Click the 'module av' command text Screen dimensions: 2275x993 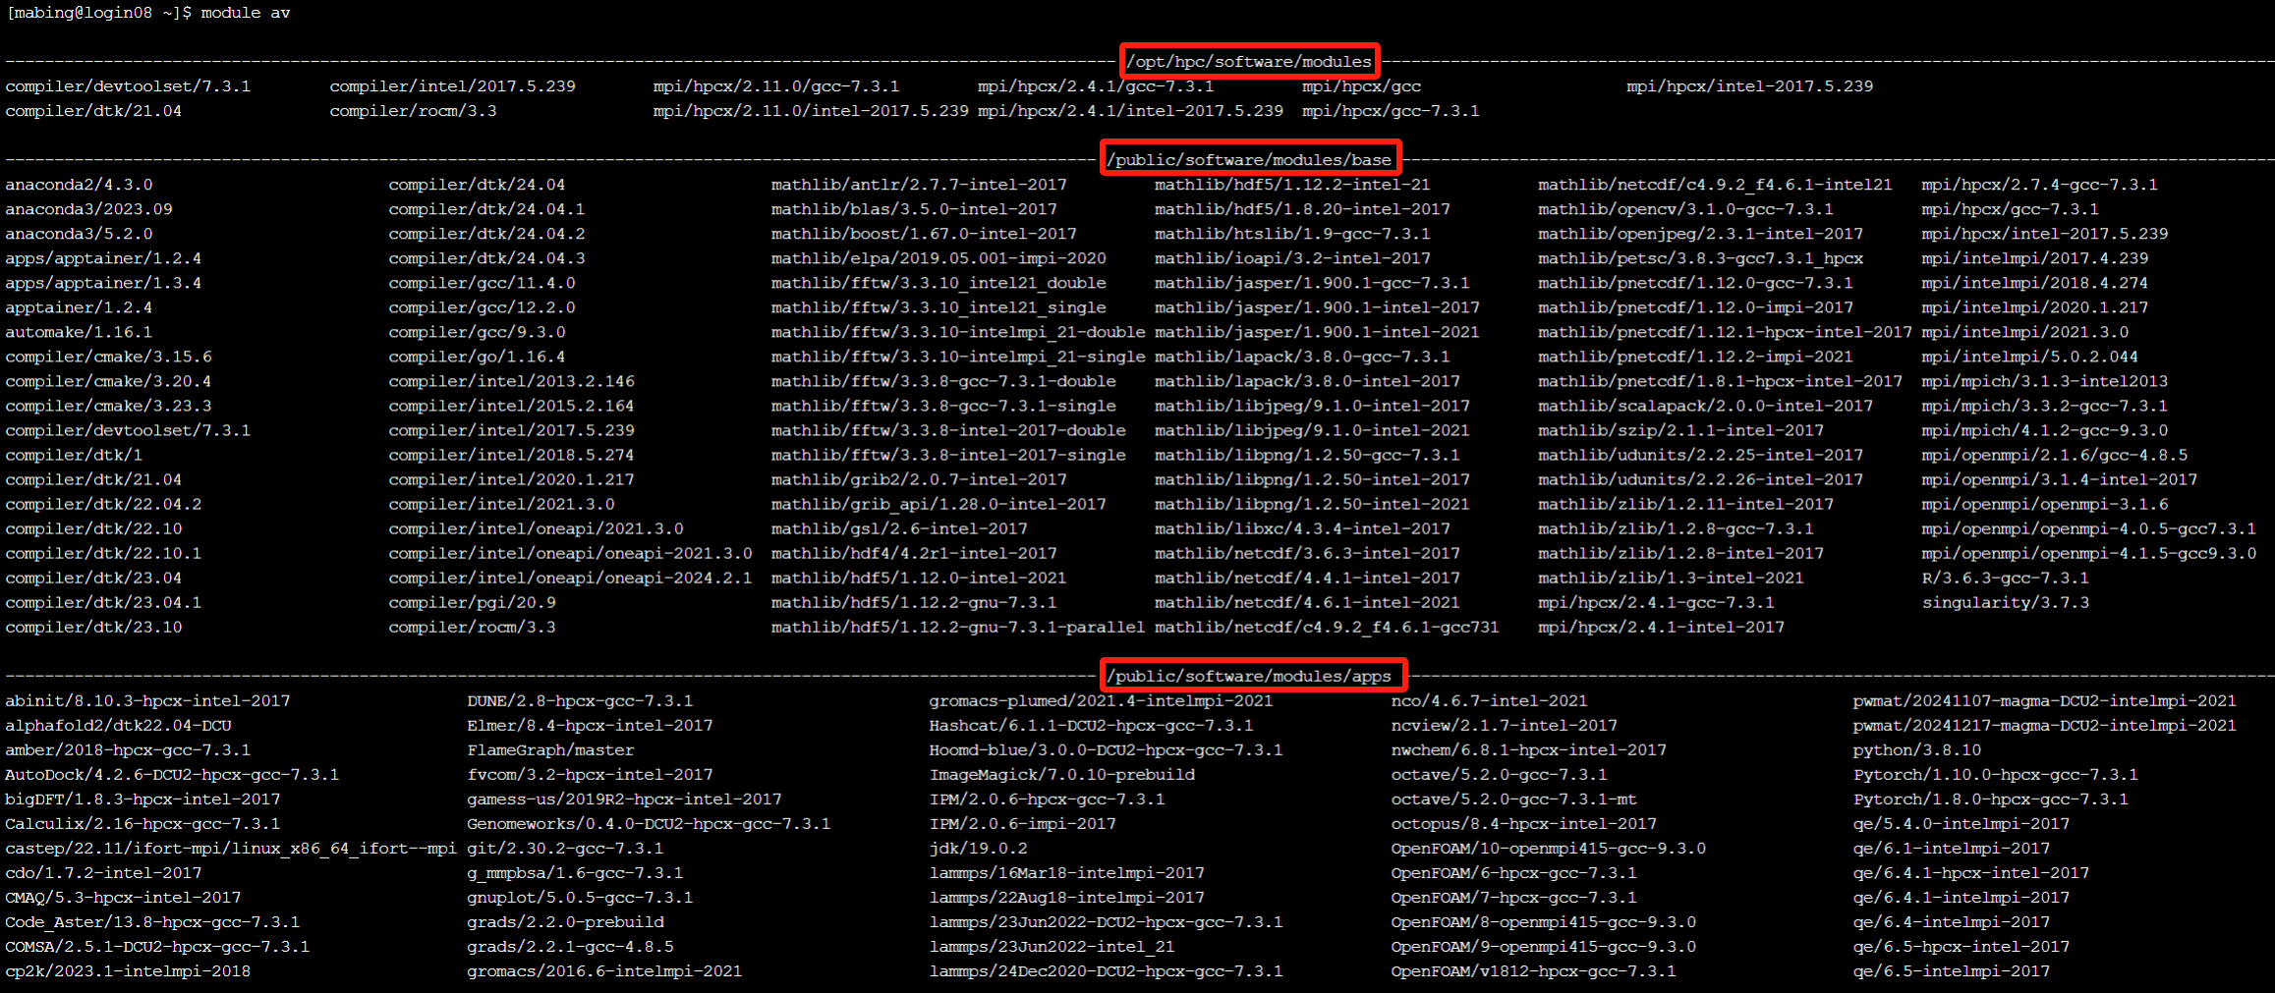(x=245, y=13)
